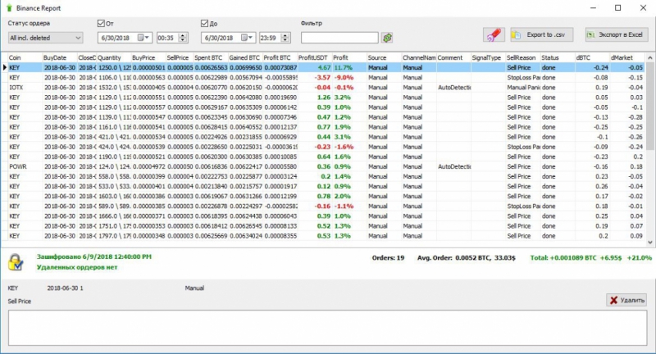Viewport: 656px width, 354px height.
Task: Click the Binance Report green app icon
Action: pyautogui.click(x=9, y=8)
